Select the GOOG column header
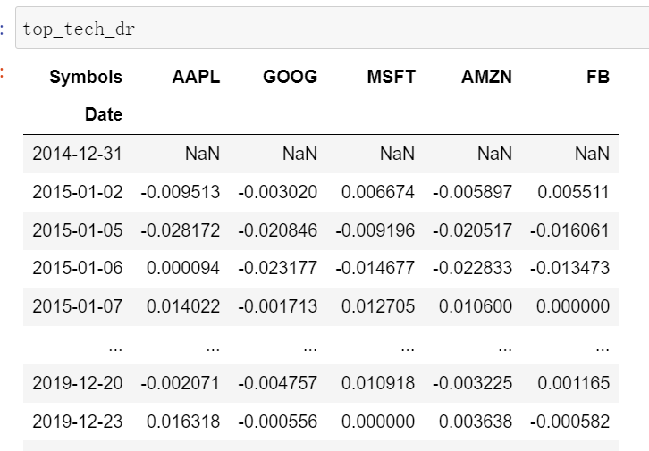The image size is (649, 451). pyautogui.click(x=290, y=77)
